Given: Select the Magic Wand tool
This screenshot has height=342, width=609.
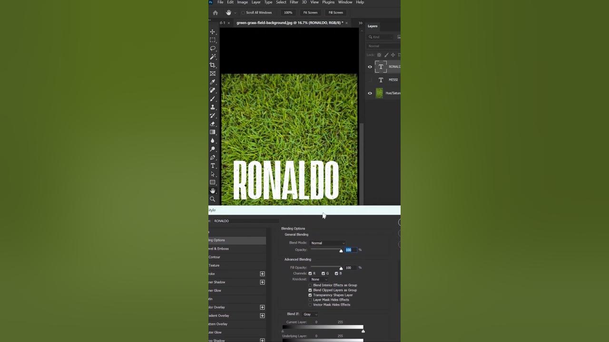Looking at the screenshot, I should pyautogui.click(x=213, y=57).
